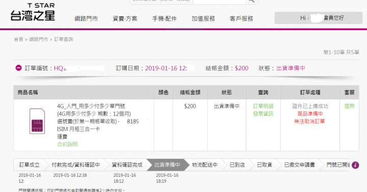This screenshot has width=367, height=192.
Task: Click the 訂單查詢 breadcrumb
Action: 64,39
